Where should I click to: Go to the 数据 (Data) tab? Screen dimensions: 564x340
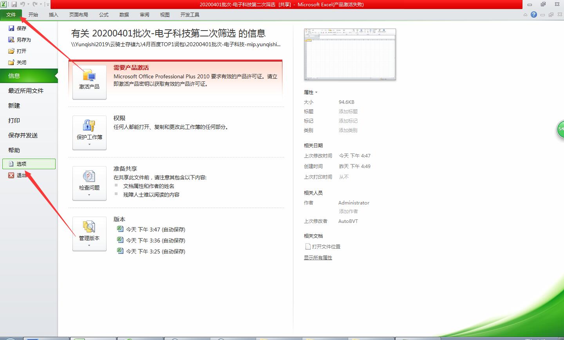pyautogui.click(x=124, y=14)
